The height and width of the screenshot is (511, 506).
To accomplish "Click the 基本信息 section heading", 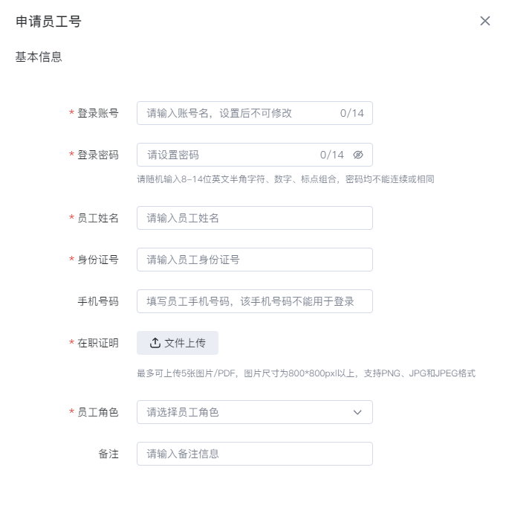I will coord(39,57).
